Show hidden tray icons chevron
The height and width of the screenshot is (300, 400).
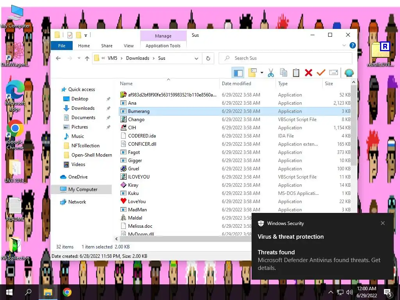click(x=330, y=292)
